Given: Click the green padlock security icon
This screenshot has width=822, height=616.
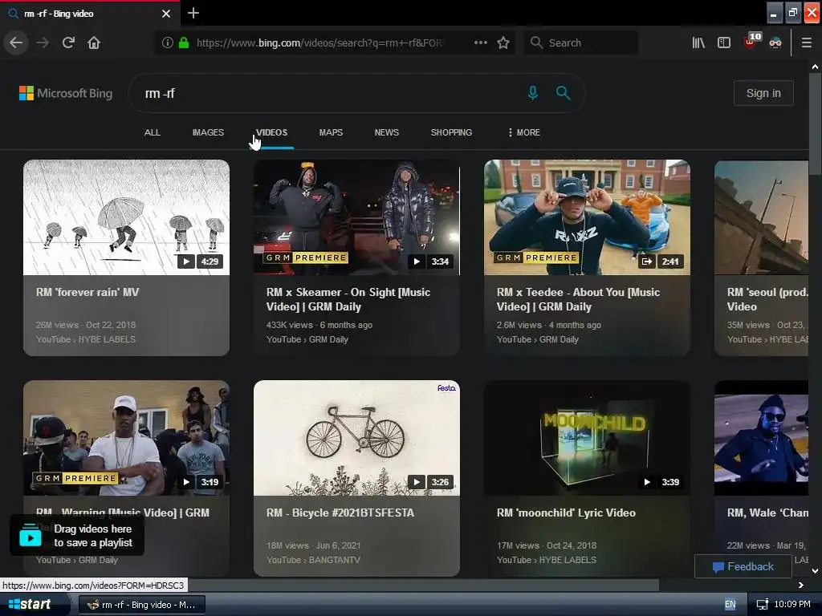Looking at the screenshot, I should tap(184, 43).
